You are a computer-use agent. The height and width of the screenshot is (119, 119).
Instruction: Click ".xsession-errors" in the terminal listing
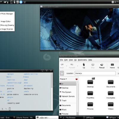click(x=31, y=94)
